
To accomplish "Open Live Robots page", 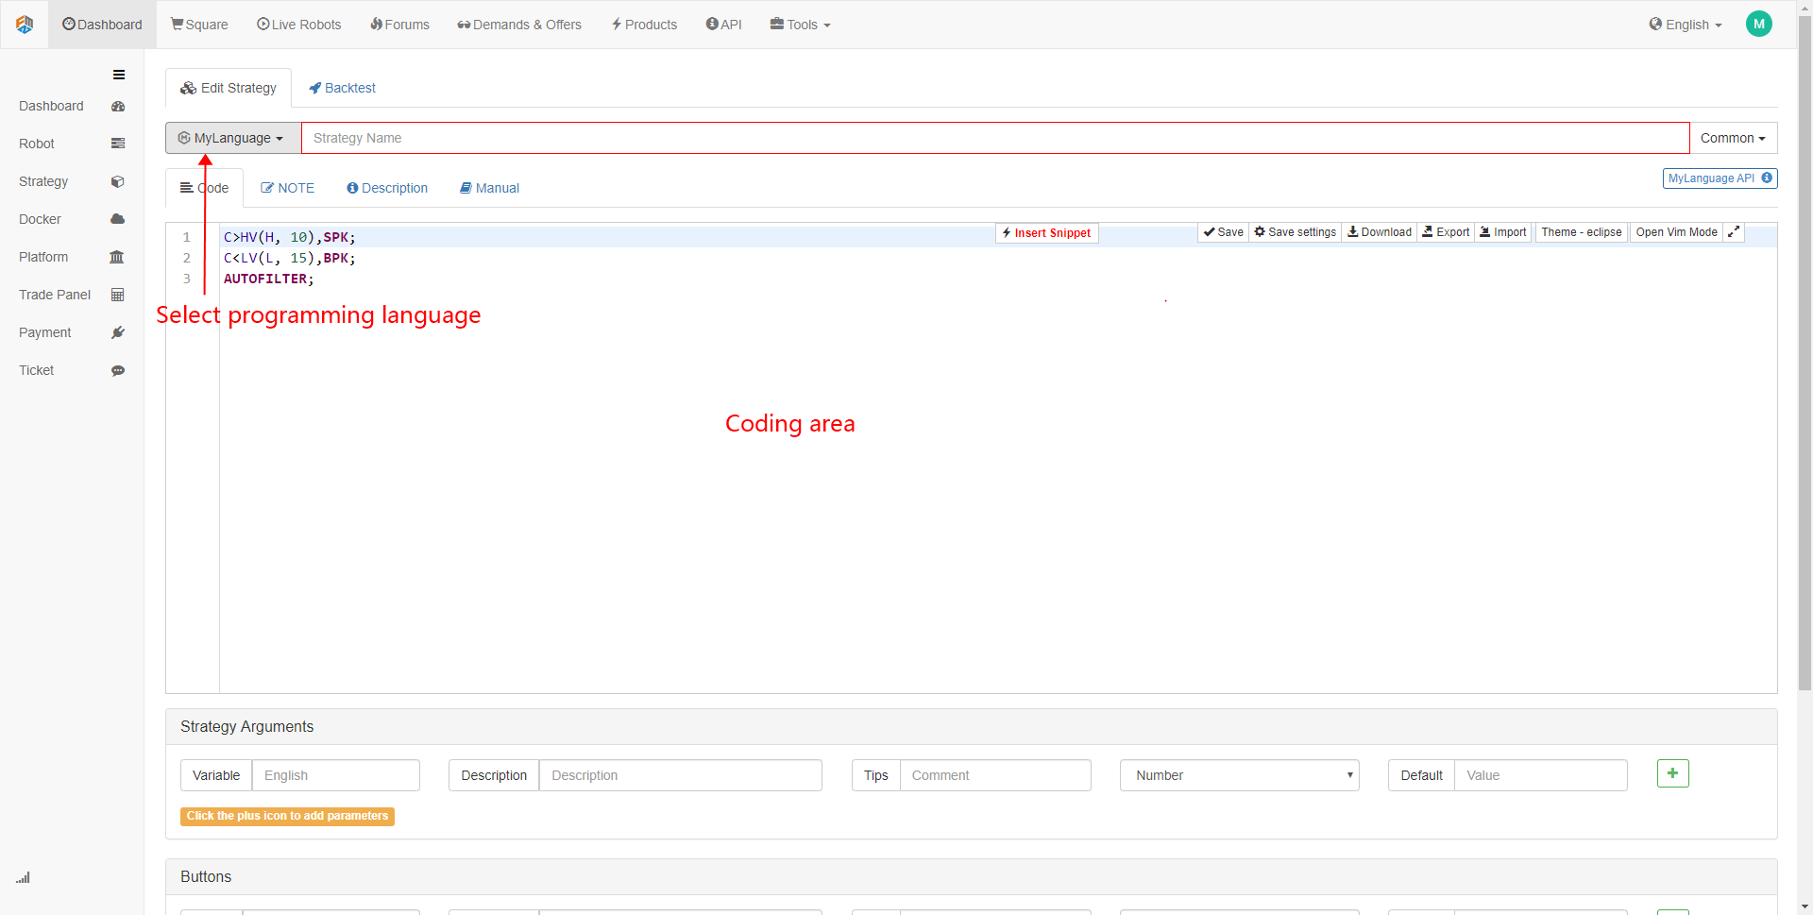I will [x=298, y=25].
